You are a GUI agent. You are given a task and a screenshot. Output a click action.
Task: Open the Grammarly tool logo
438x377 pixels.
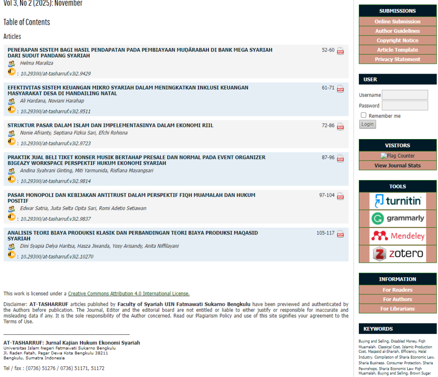click(397, 219)
